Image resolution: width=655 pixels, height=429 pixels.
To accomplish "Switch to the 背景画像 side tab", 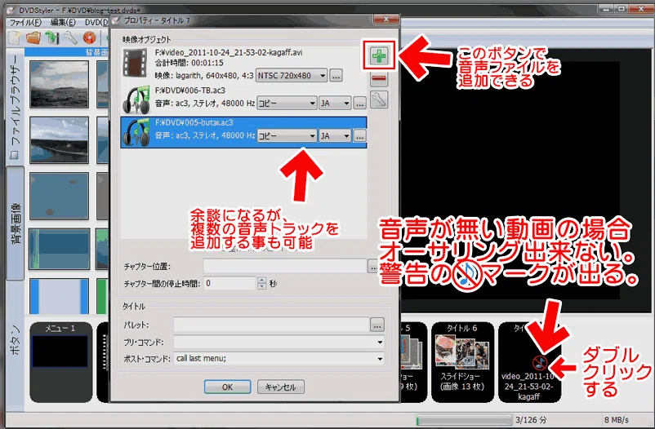I will coord(15,223).
